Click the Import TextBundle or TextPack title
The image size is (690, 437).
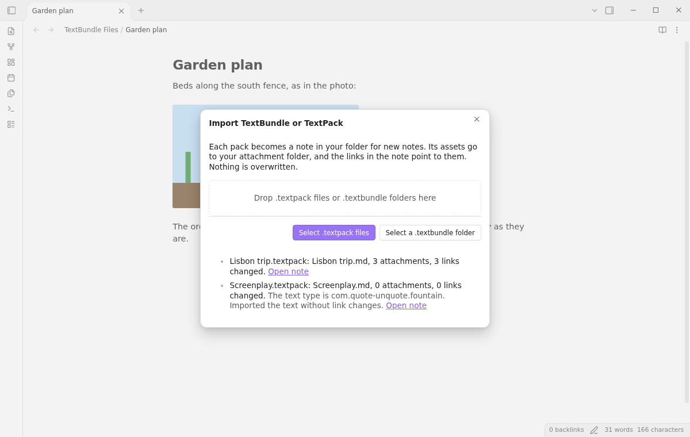tap(276, 123)
